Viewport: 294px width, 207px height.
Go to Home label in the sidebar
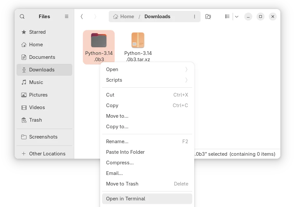click(36, 45)
